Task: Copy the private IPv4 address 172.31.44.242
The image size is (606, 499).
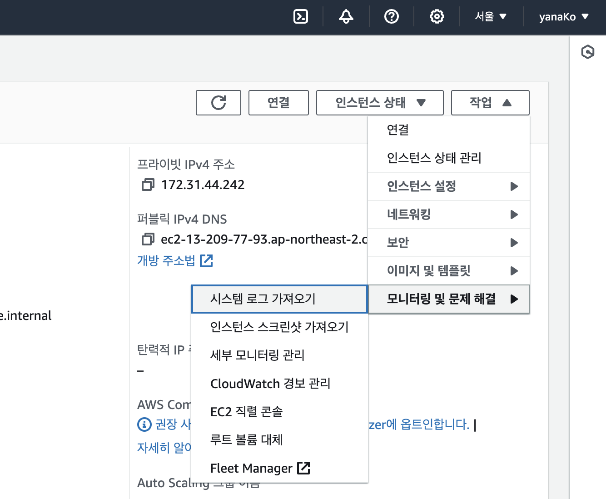Action: coord(148,185)
